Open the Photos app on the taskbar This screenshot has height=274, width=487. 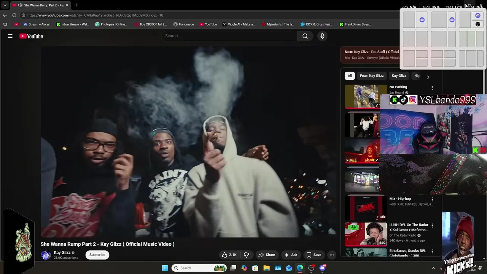(278, 268)
